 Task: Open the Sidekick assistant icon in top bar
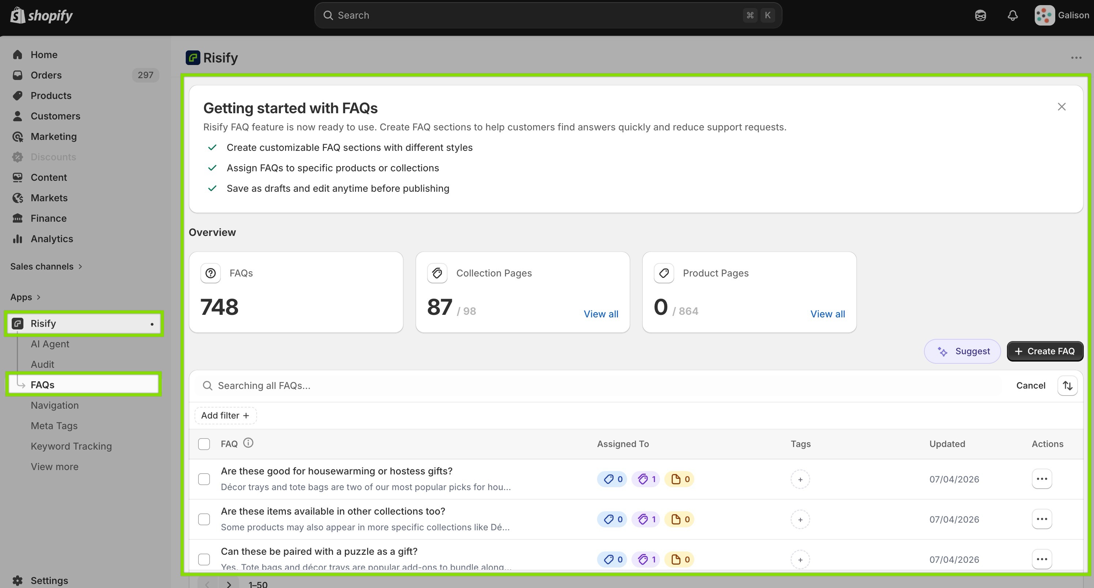[980, 16]
